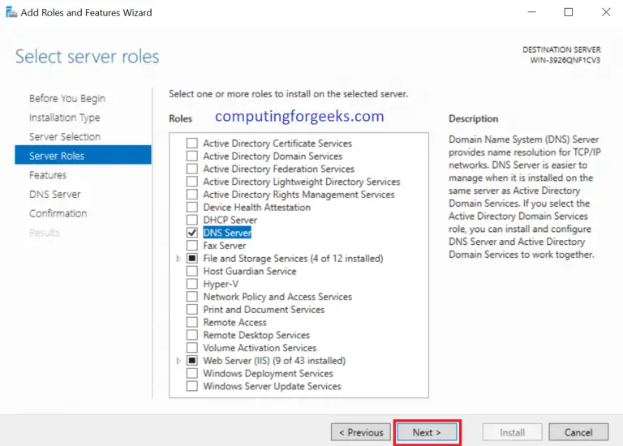The image size is (623, 446).
Task: Check Host Guardian Service checkbox
Action: click(192, 271)
